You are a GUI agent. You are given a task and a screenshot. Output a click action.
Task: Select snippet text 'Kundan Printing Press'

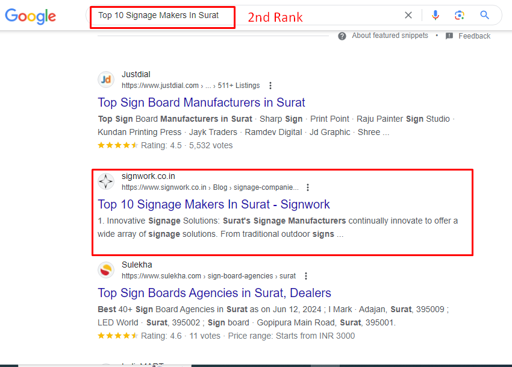coord(139,133)
